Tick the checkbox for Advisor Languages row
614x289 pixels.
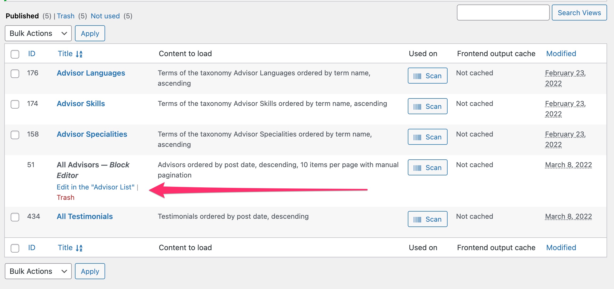tap(15, 73)
